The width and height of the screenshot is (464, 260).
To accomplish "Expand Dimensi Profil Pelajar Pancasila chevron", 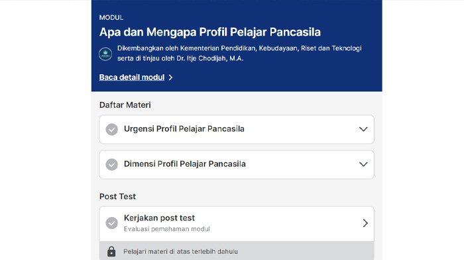I will 363,164.
